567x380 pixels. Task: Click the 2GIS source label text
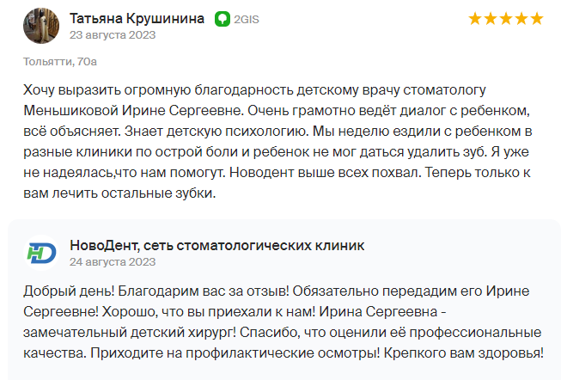point(247,19)
